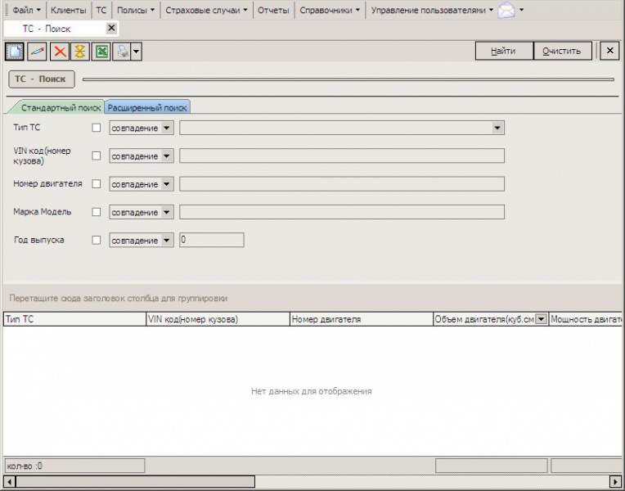Viewport: 625px width, 491px height.
Task: Click the 'Марка Модель' text input field
Action: point(341,212)
